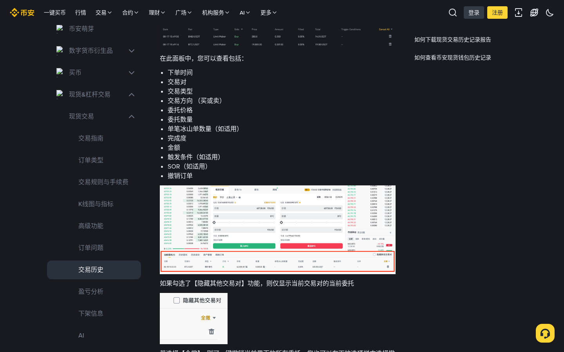Viewport: 564px width, 352px height.
Task: Open the language globe icon
Action: [x=534, y=13]
